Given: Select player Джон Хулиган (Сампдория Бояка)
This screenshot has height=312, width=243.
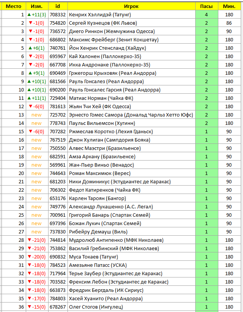Looking at the screenshot, I should [110, 140].
